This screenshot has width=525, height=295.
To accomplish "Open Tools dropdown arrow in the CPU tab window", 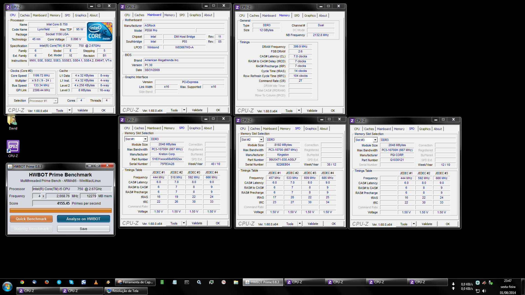I will (x=69, y=110).
